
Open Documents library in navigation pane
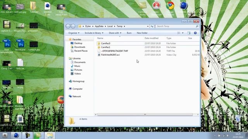[80, 62]
